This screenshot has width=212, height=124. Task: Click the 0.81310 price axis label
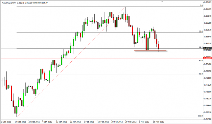208,43
